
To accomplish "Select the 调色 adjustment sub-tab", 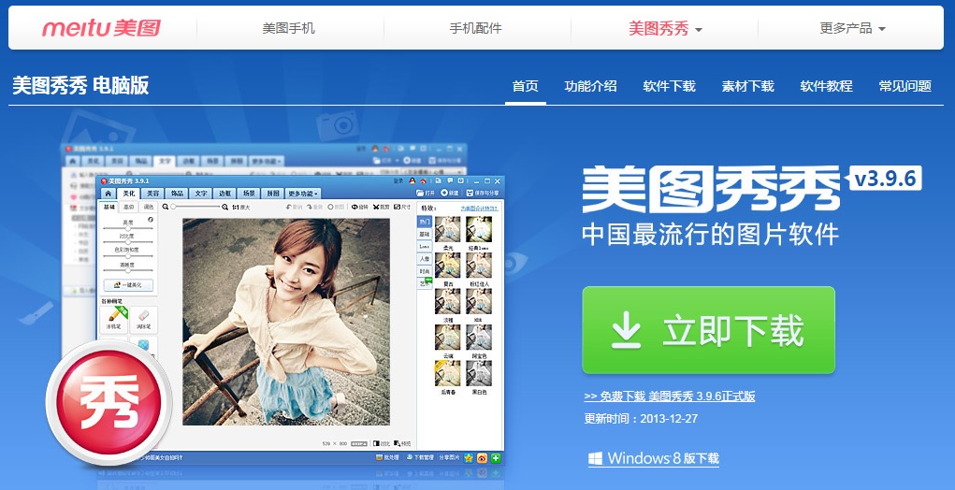I will [x=148, y=207].
